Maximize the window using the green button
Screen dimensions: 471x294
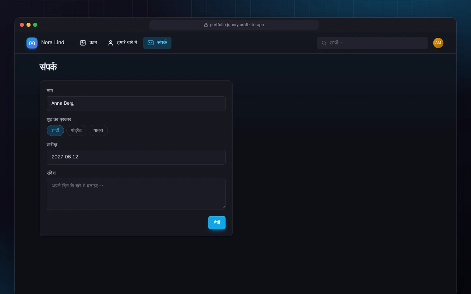(35, 25)
